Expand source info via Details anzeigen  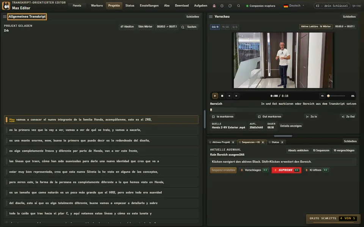tap(291, 126)
